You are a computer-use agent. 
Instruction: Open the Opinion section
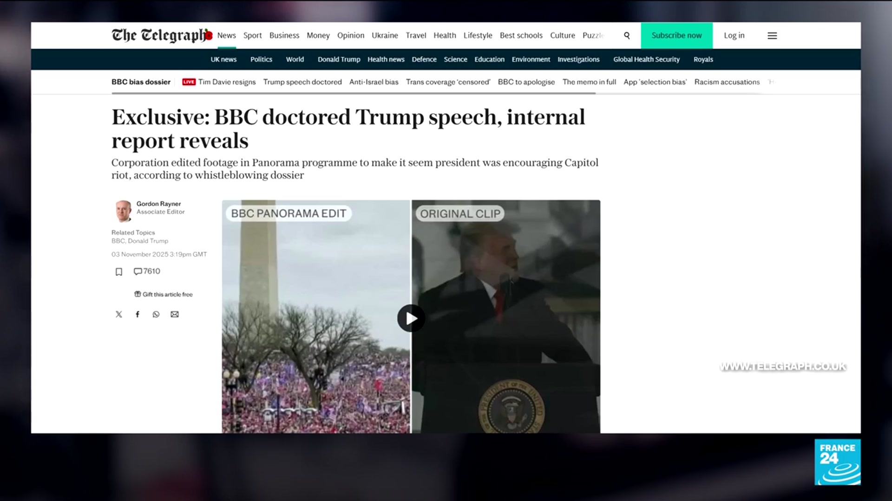pyautogui.click(x=350, y=36)
